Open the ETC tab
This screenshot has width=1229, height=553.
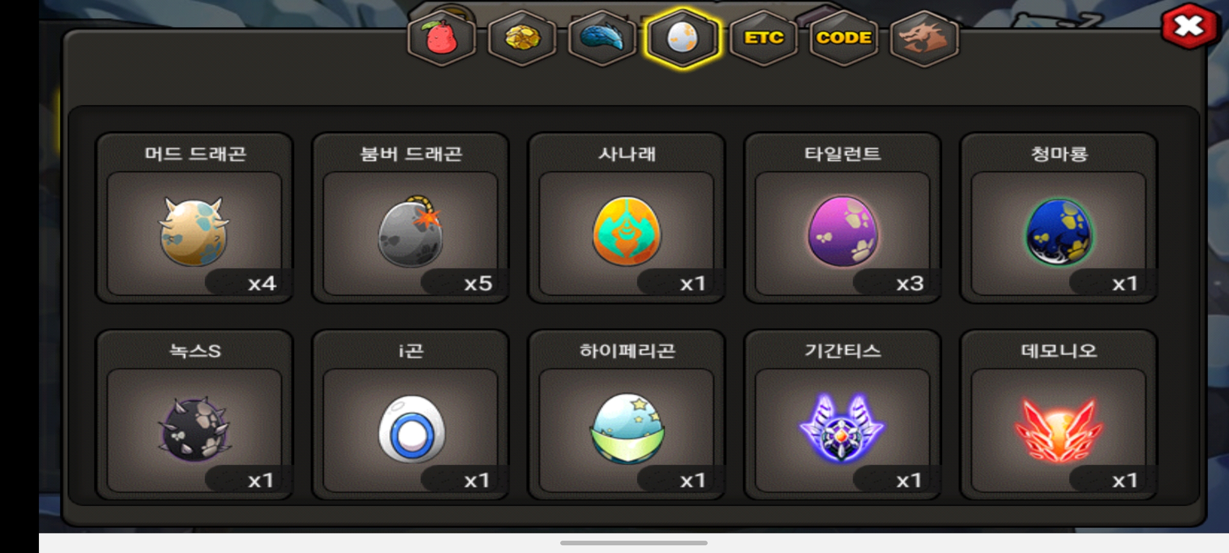(764, 38)
